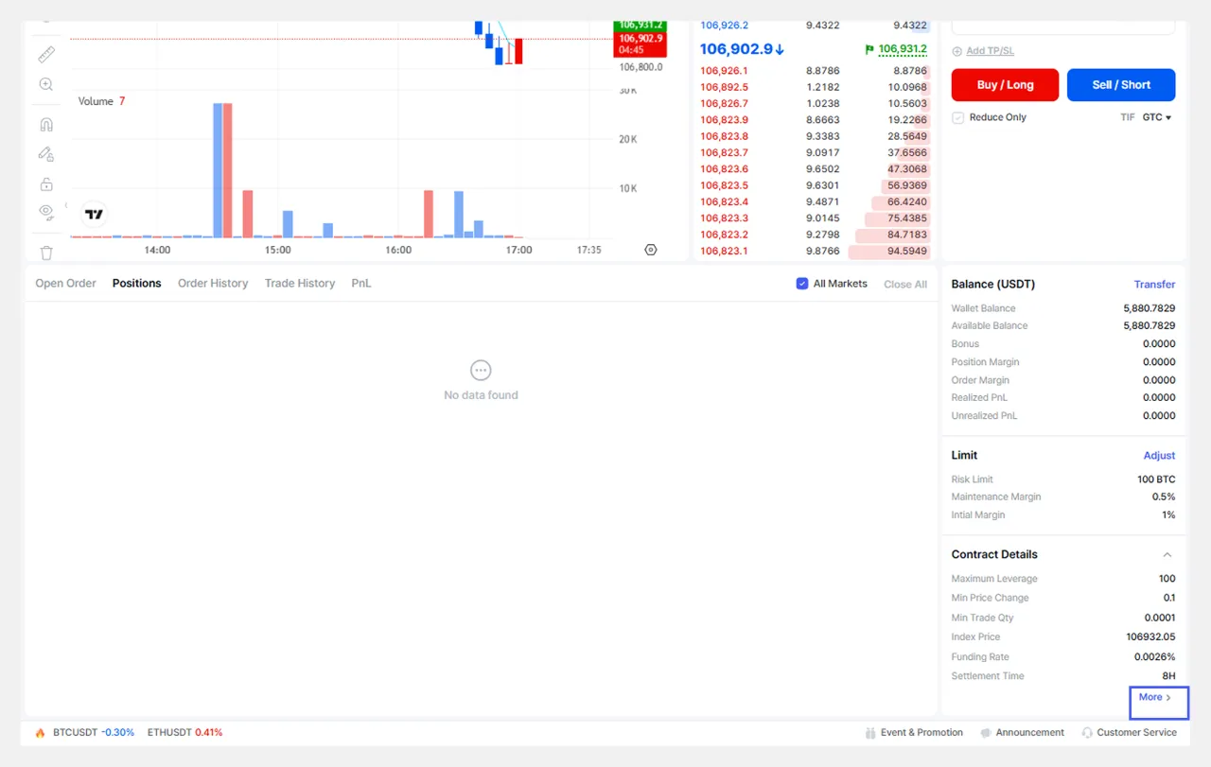Switch to the Order History tab
The height and width of the screenshot is (767, 1211).
point(213,284)
